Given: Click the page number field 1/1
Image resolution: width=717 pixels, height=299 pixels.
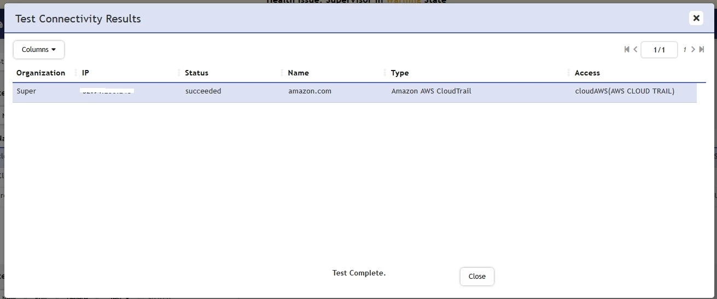Looking at the screenshot, I should click(659, 50).
